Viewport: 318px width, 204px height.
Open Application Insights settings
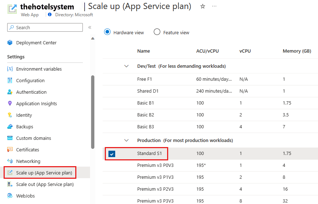point(36,103)
